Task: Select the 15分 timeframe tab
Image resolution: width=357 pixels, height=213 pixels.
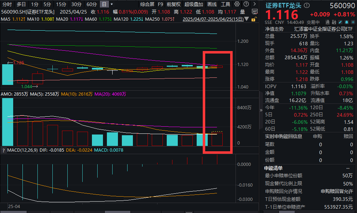Action: 61,4
